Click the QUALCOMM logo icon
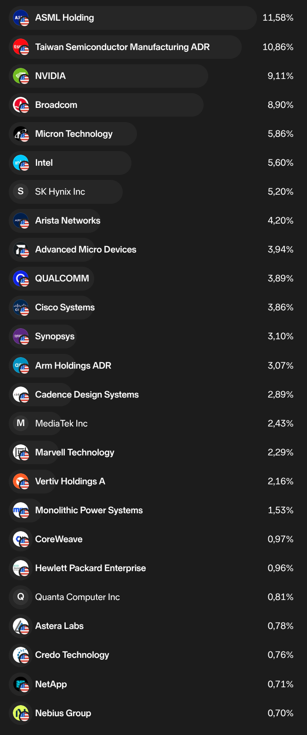Viewport: 307px width, 735px height. click(x=21, y=279)
